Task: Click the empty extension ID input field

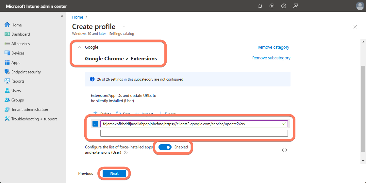Action: coord(194,133)
